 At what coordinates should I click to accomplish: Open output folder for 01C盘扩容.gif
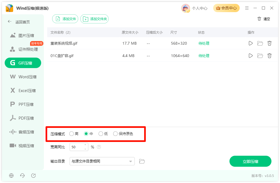[x=260, y=56]
